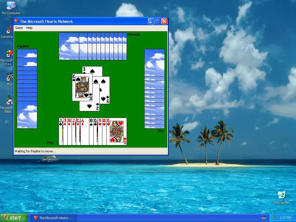Play the 10 of spades from hand
This screenshot has height=222, width=296.
pyautogui.click(x=91, y=132)
